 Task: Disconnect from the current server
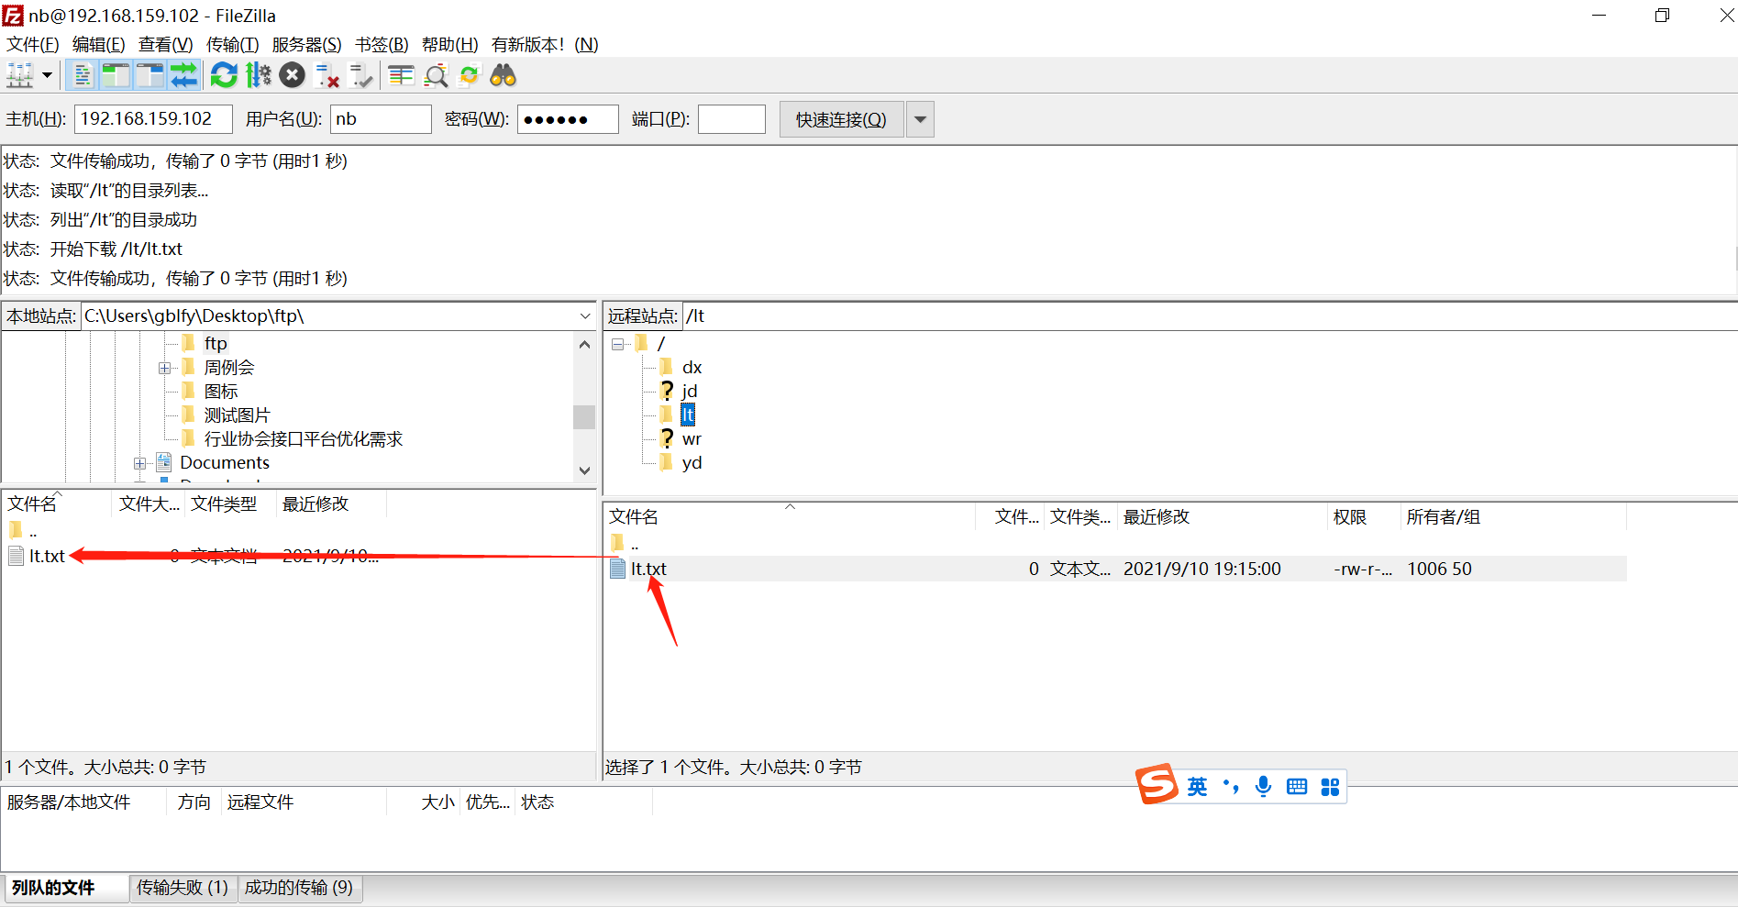327,75
